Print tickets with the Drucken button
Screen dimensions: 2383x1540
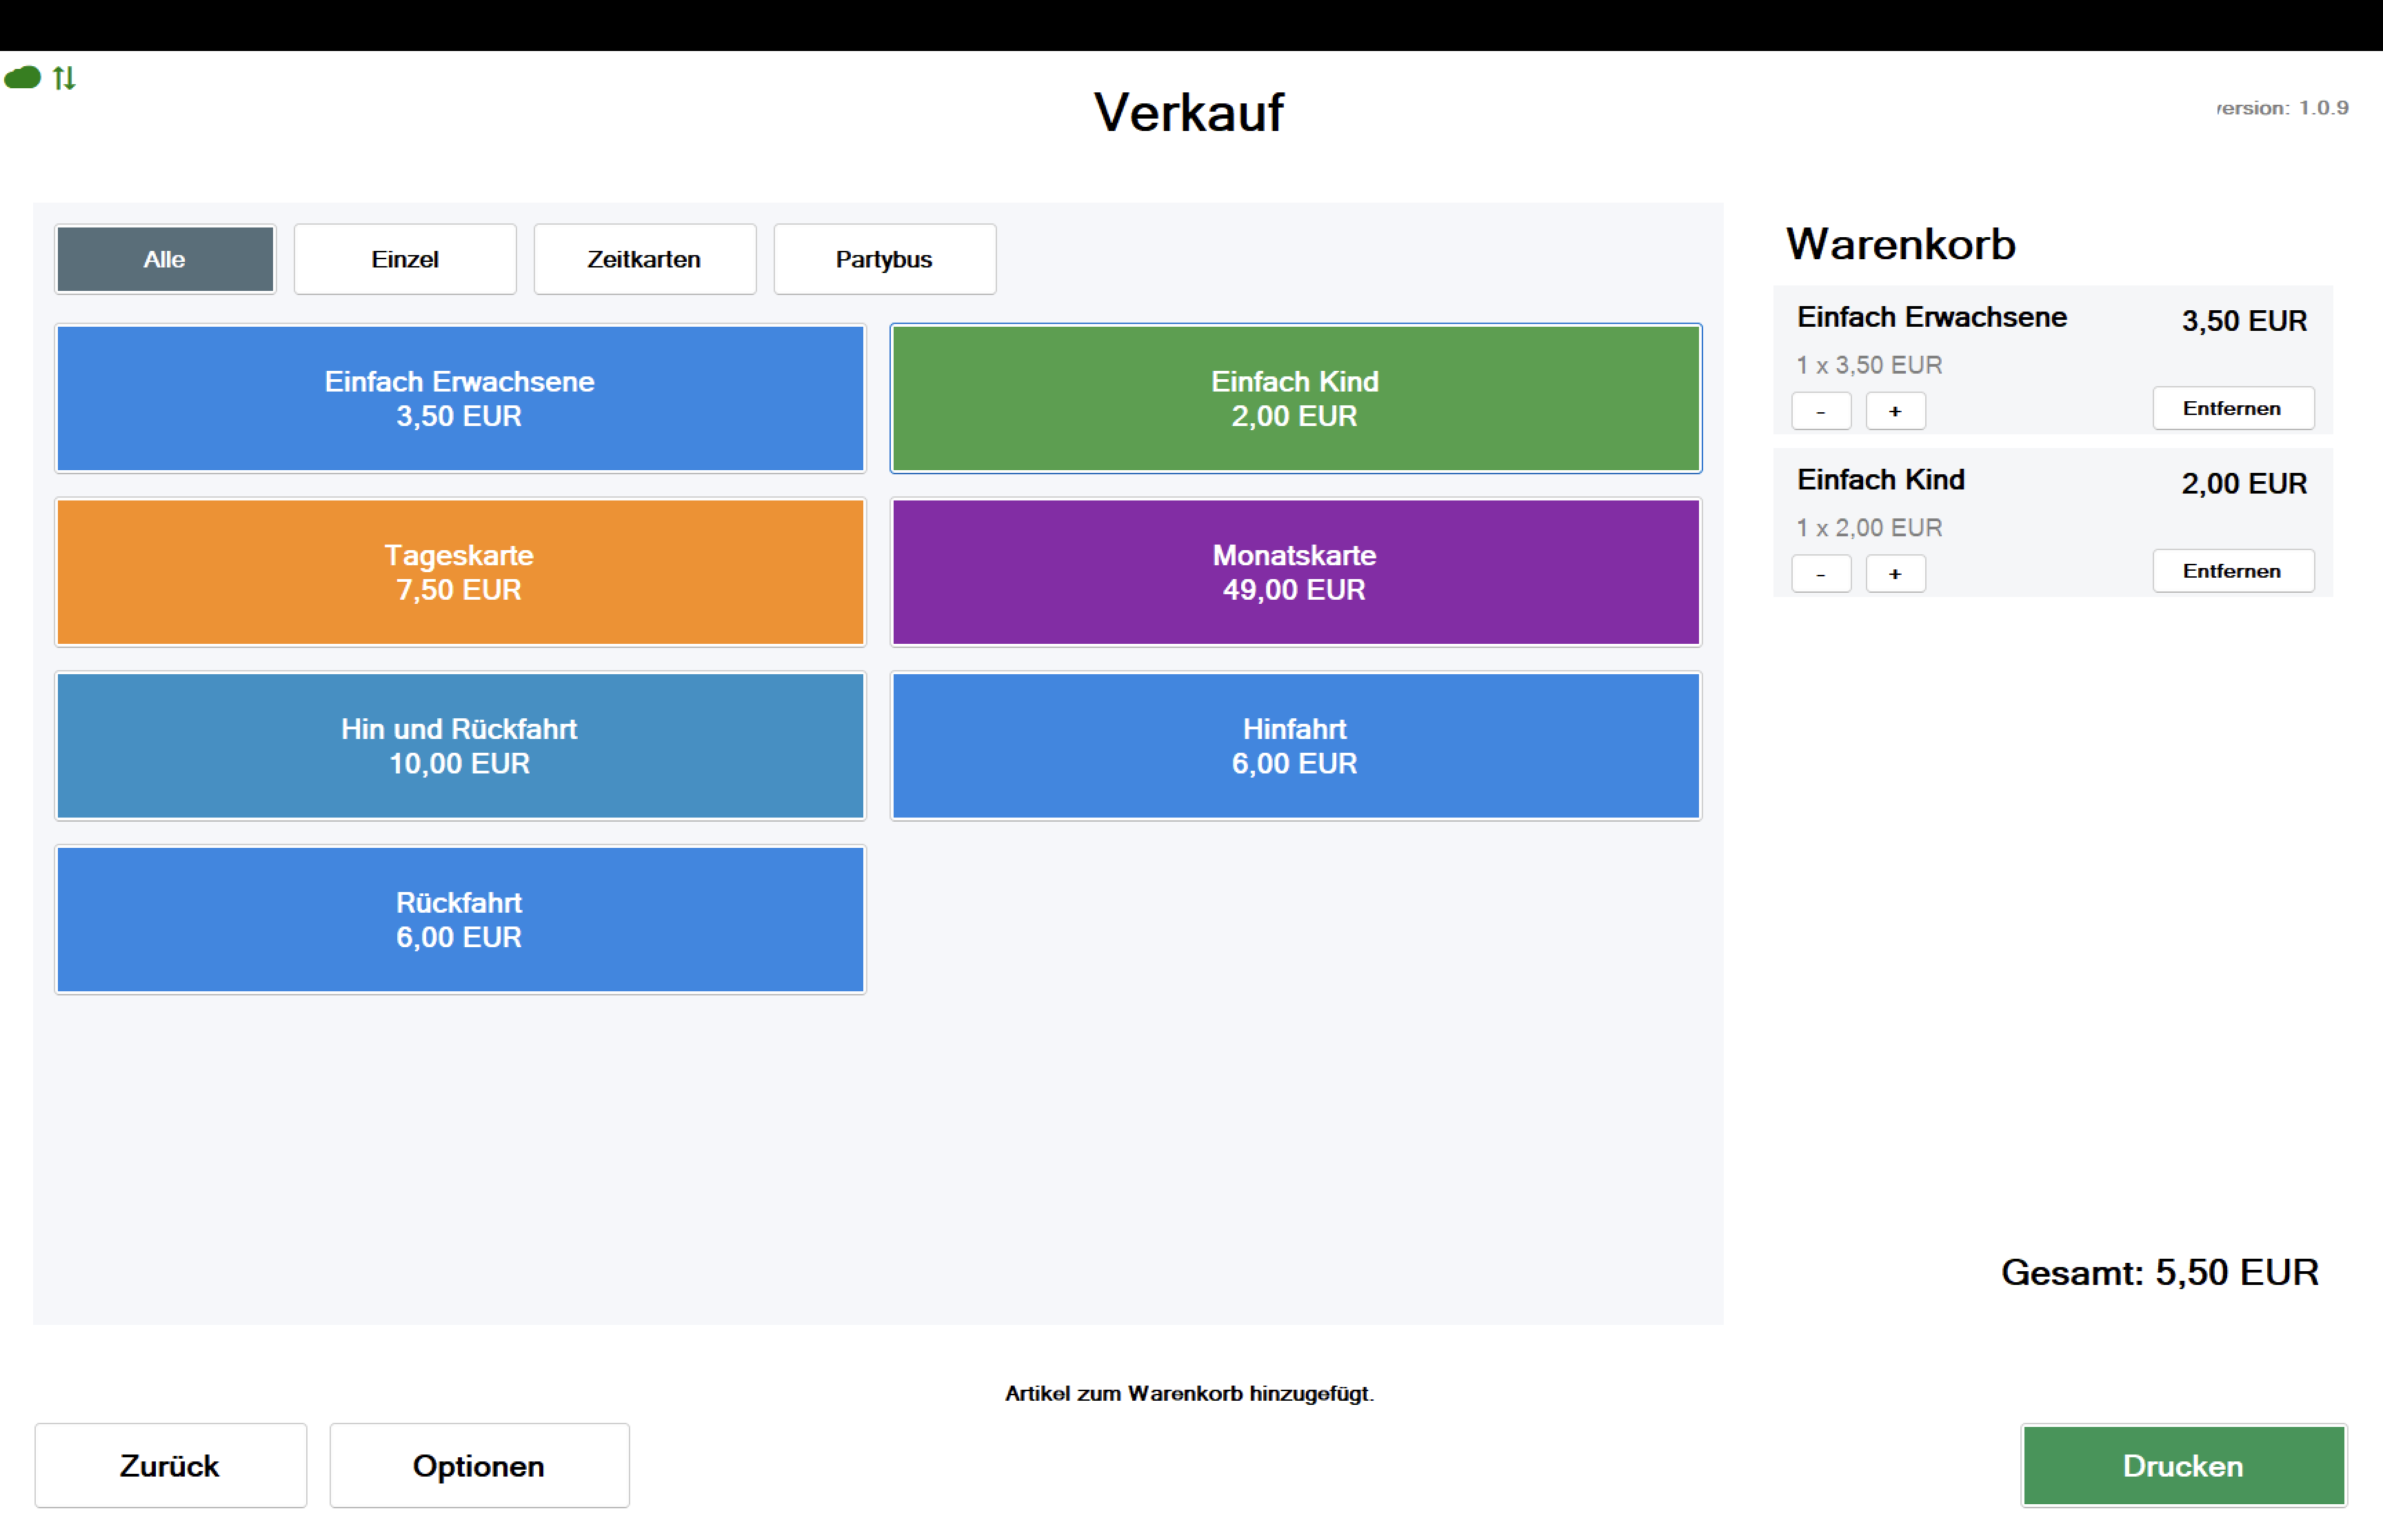(2183, 1466)
